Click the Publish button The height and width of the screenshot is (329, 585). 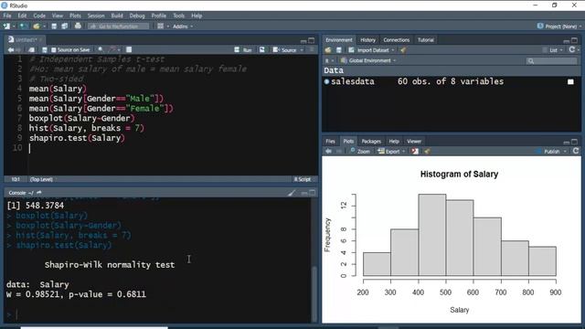pyautogui.click(x=548, y=151)
